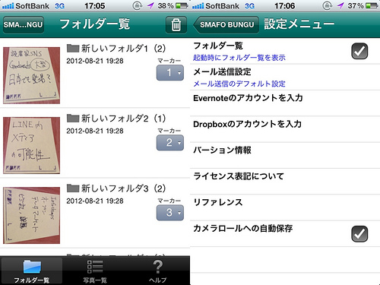The height and width of the screenshot is (285, 380).
Task: Tap the rotation lock icon in left status bar
Action: tap(138, 5)
